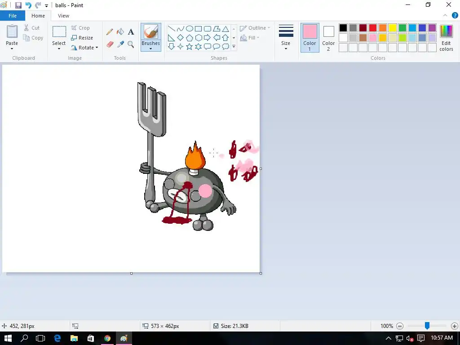Undo the last action

(28, 5)
